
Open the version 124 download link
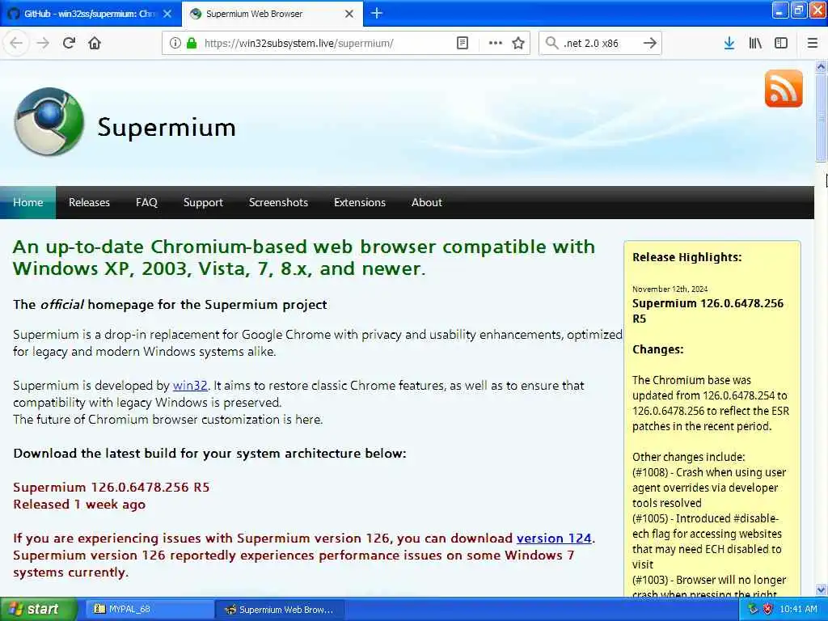click(x=554, y=538)
